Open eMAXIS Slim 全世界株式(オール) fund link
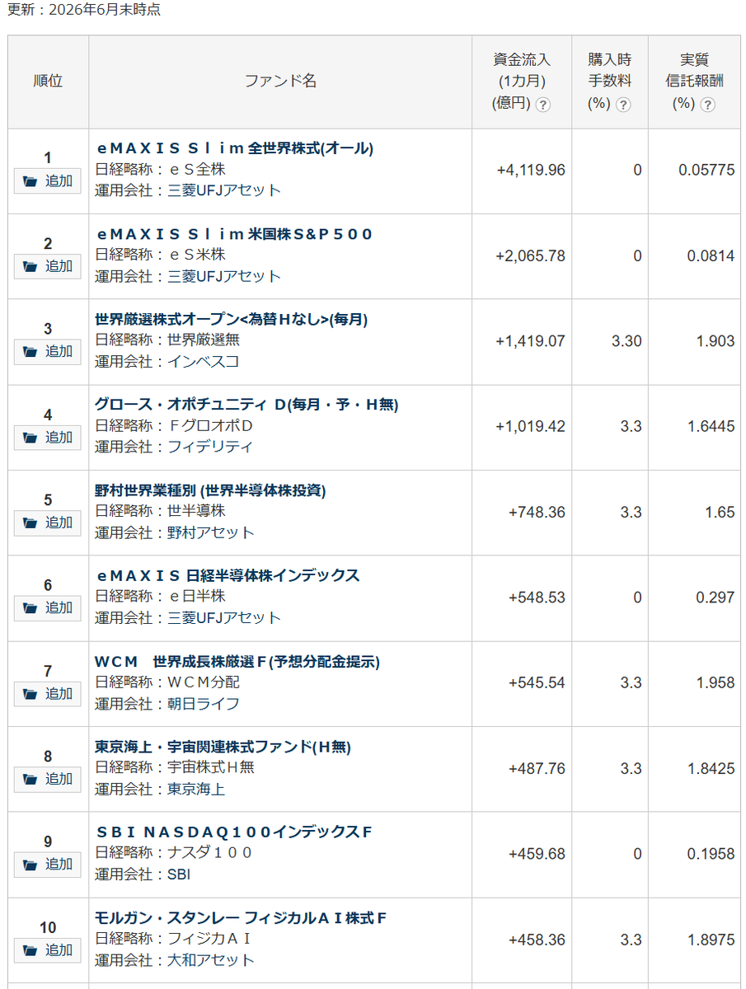The height and width of the screenshot is (989, 746). click(235, 148)
